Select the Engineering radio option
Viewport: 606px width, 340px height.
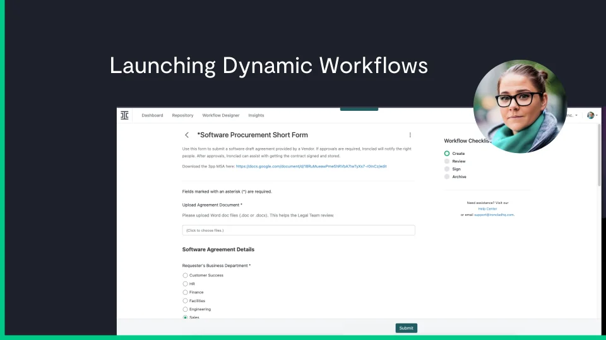[x=185, y=309]
